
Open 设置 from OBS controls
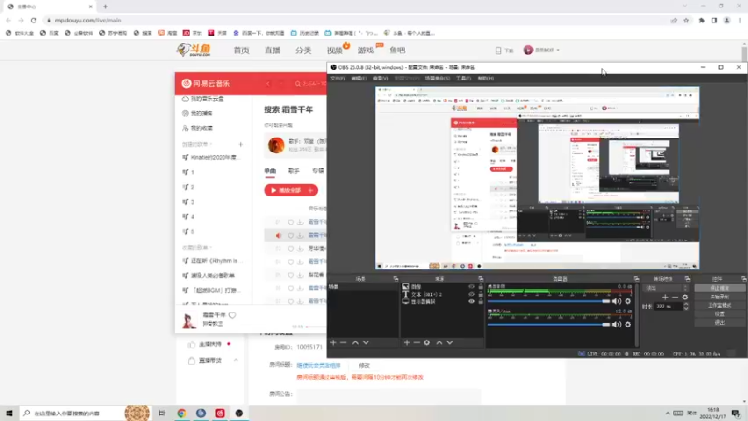click(719, 314)
